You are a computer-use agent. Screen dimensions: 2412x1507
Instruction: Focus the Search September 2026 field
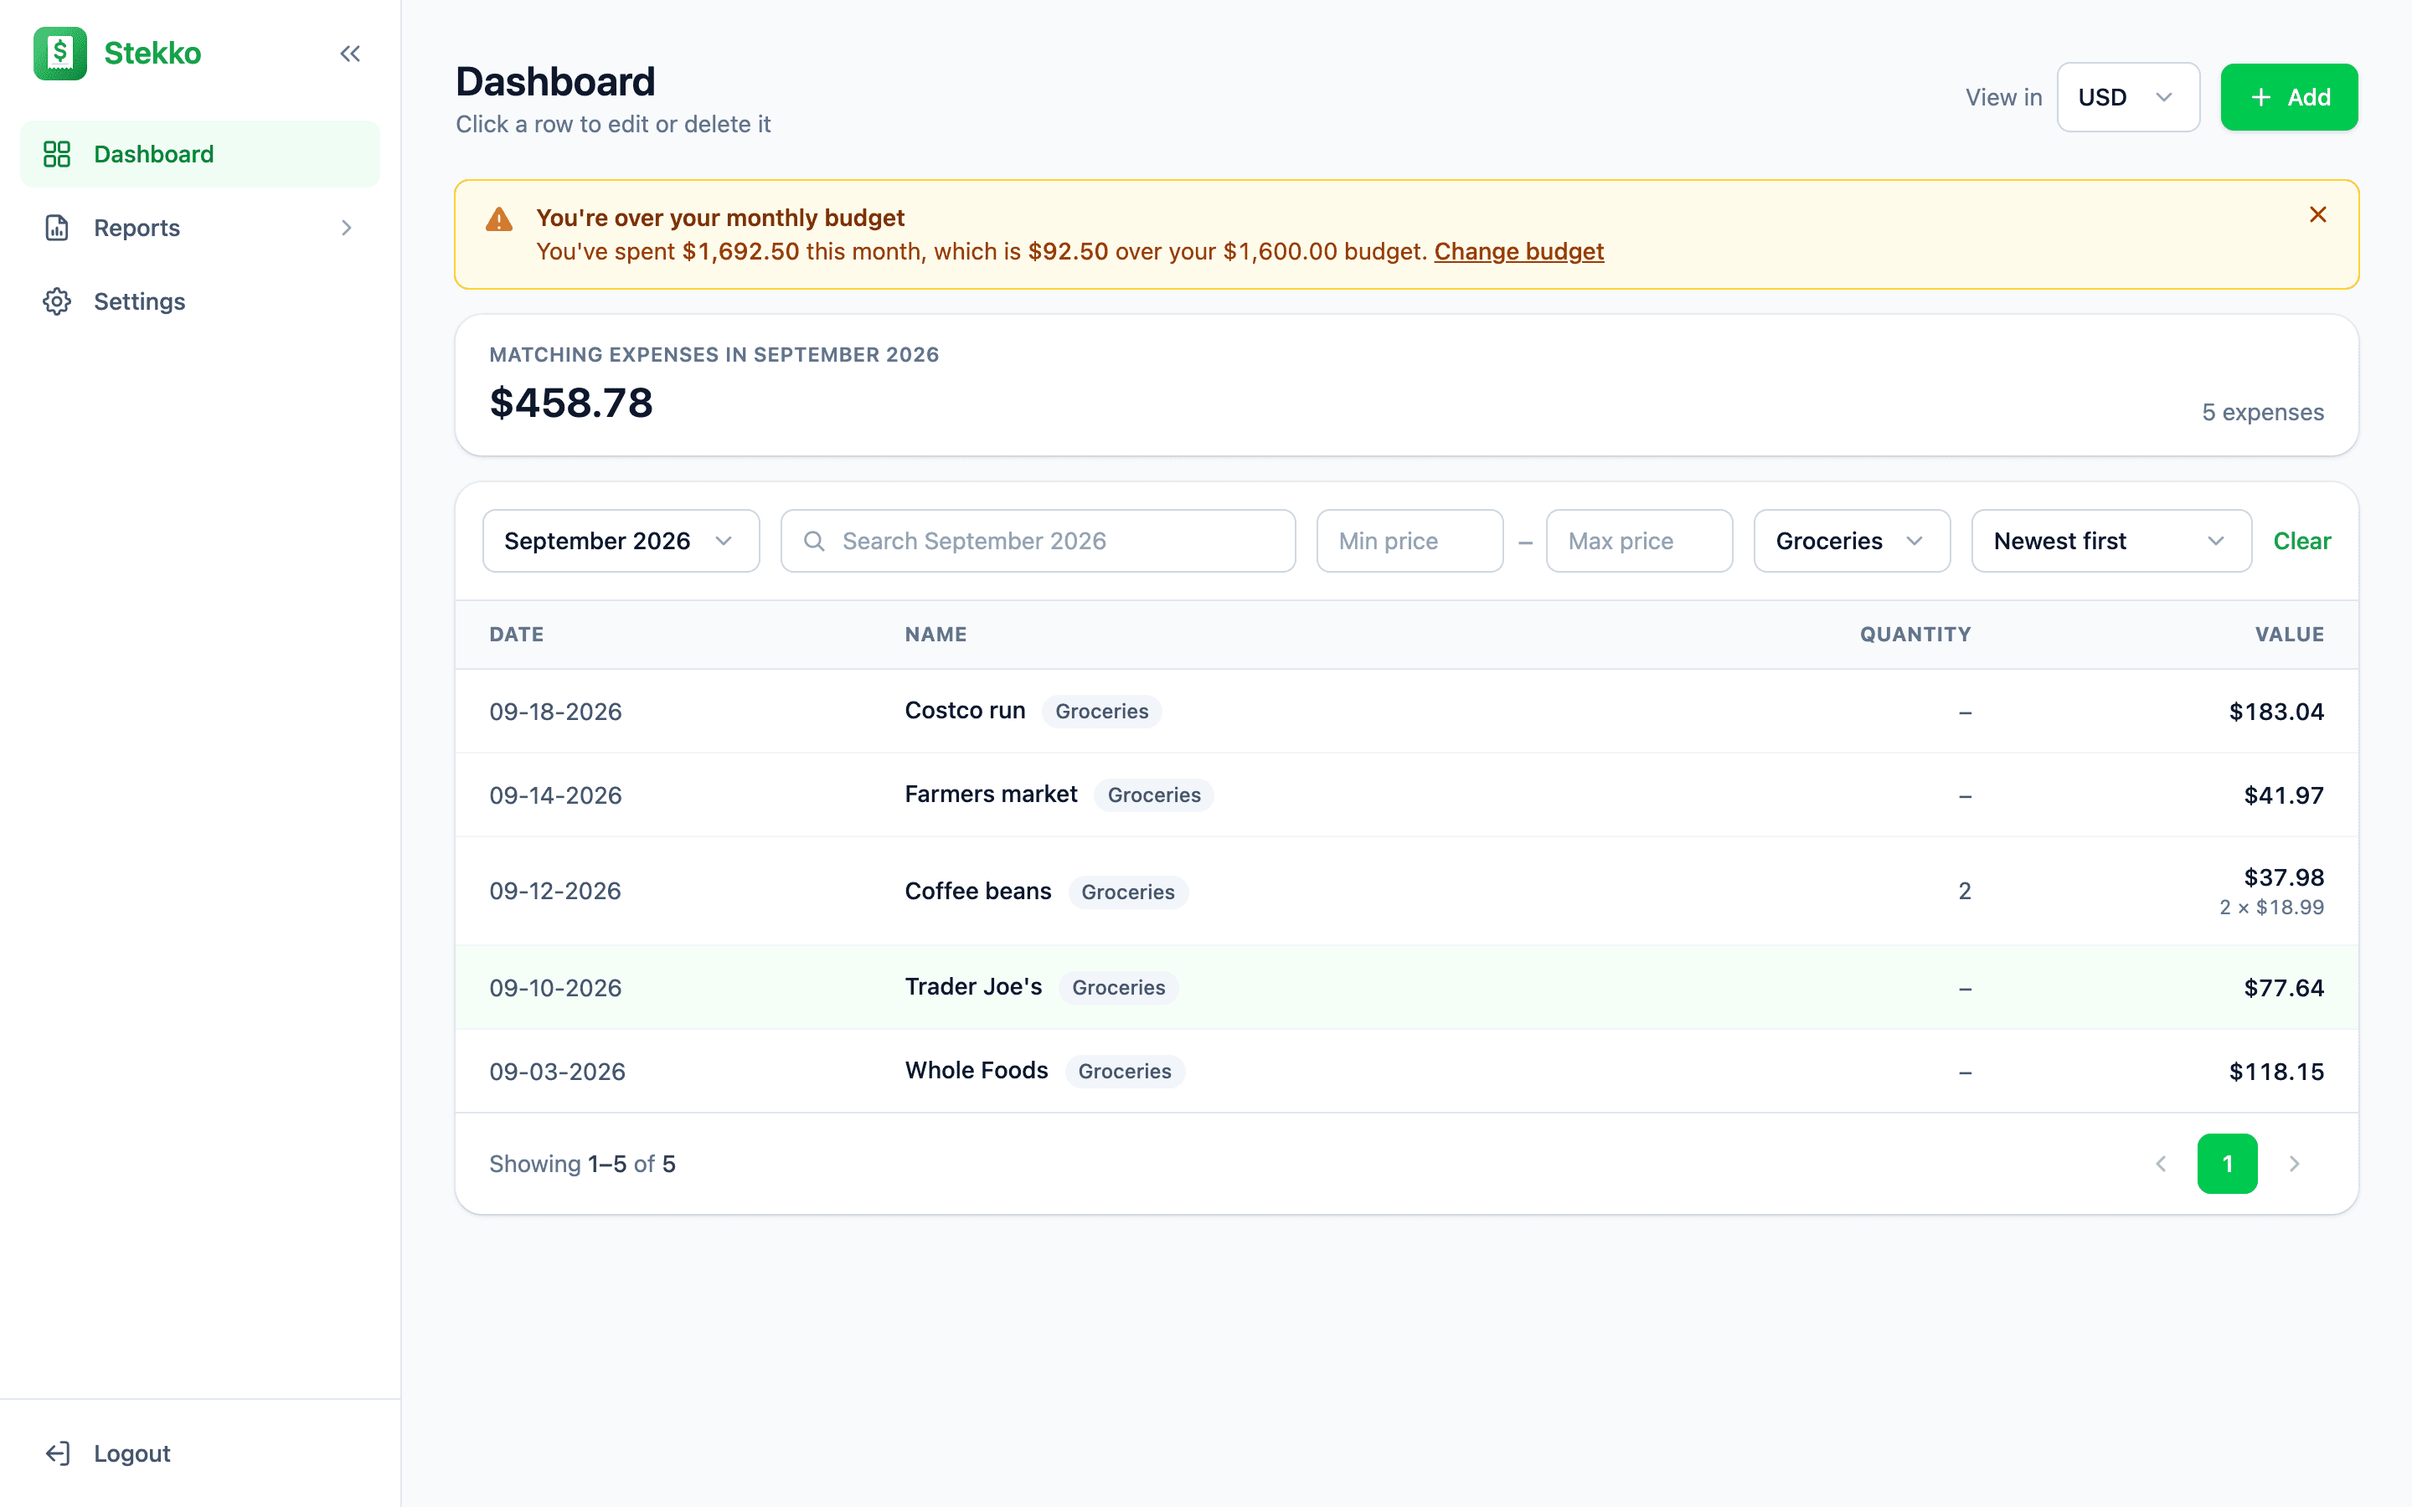coord(1038,541)
